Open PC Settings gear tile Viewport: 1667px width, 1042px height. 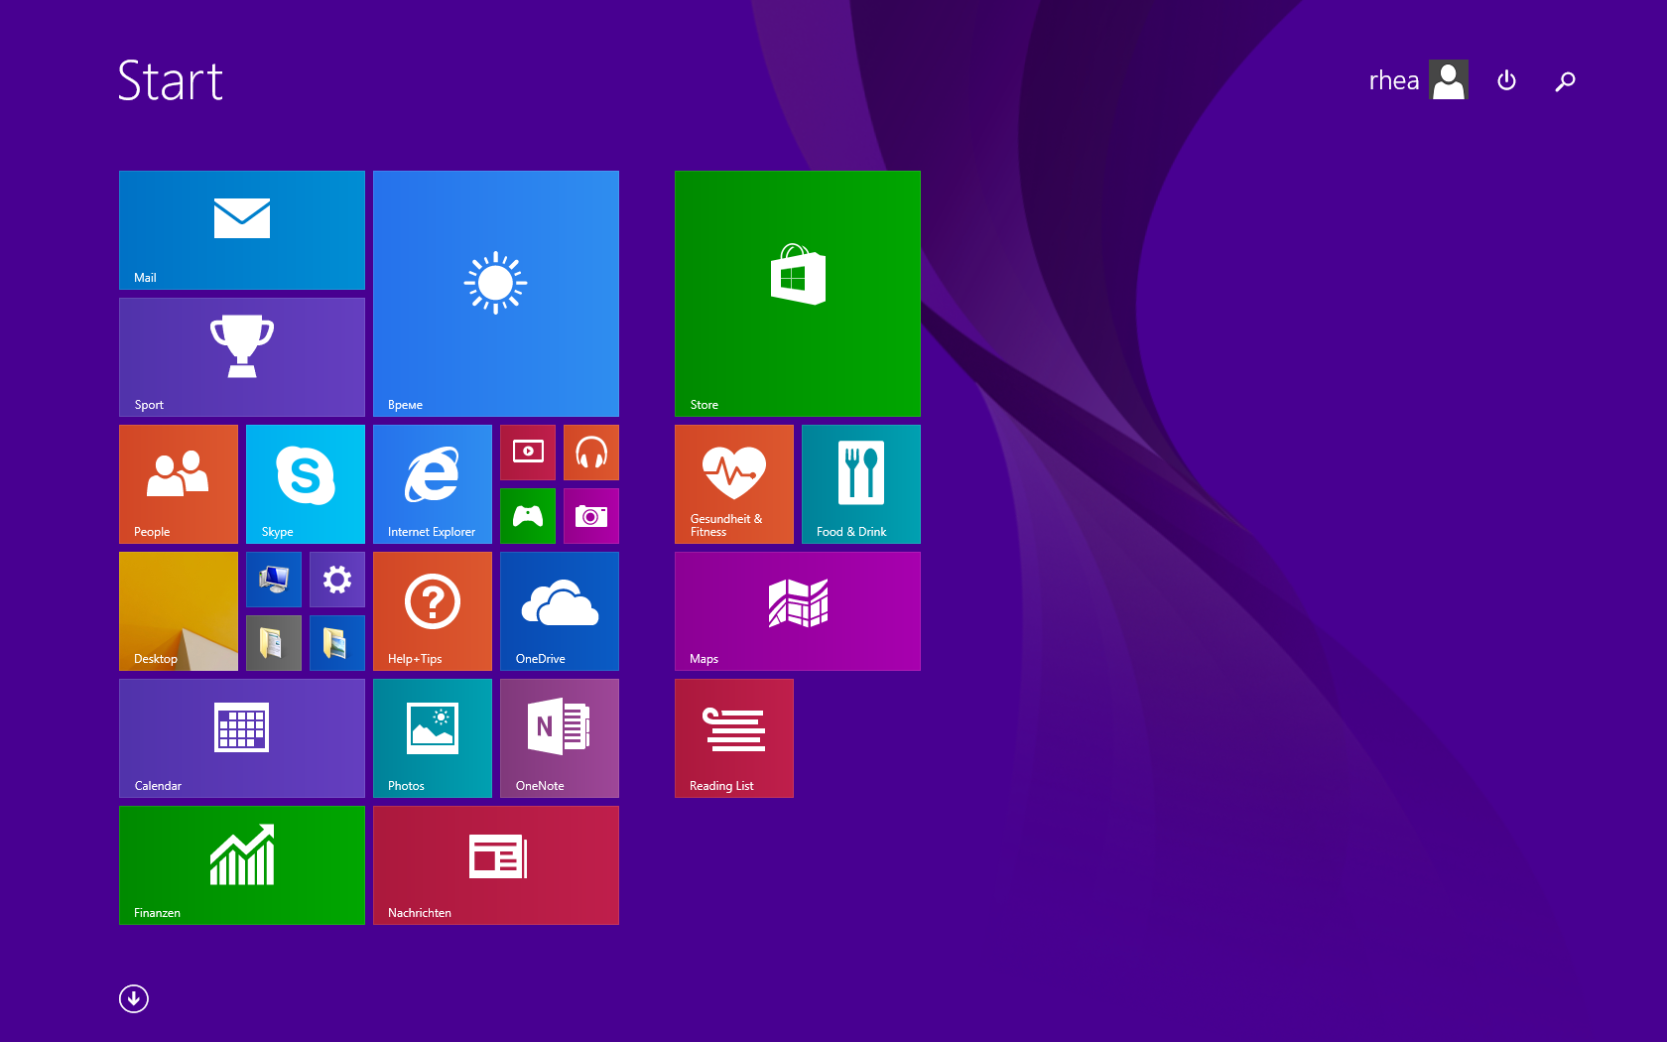[x=336, y=580]
